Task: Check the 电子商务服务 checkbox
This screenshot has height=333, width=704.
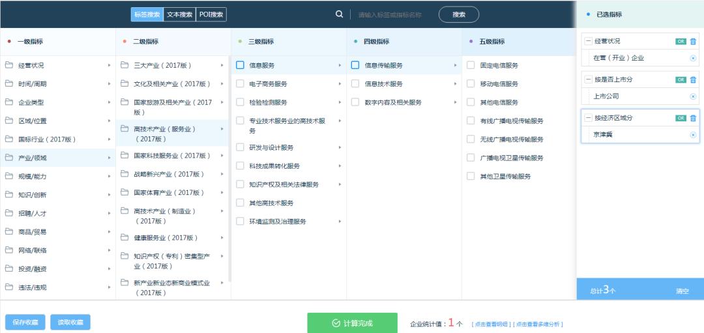Action: pos(240,83)
